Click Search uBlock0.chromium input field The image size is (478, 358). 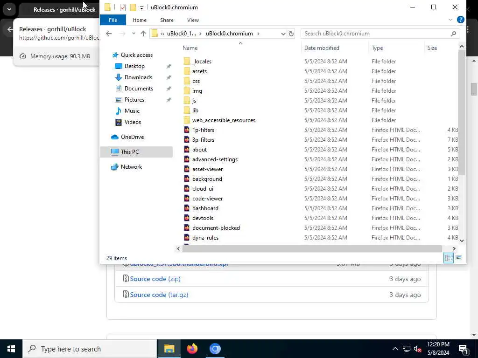(x=377, y=34)
